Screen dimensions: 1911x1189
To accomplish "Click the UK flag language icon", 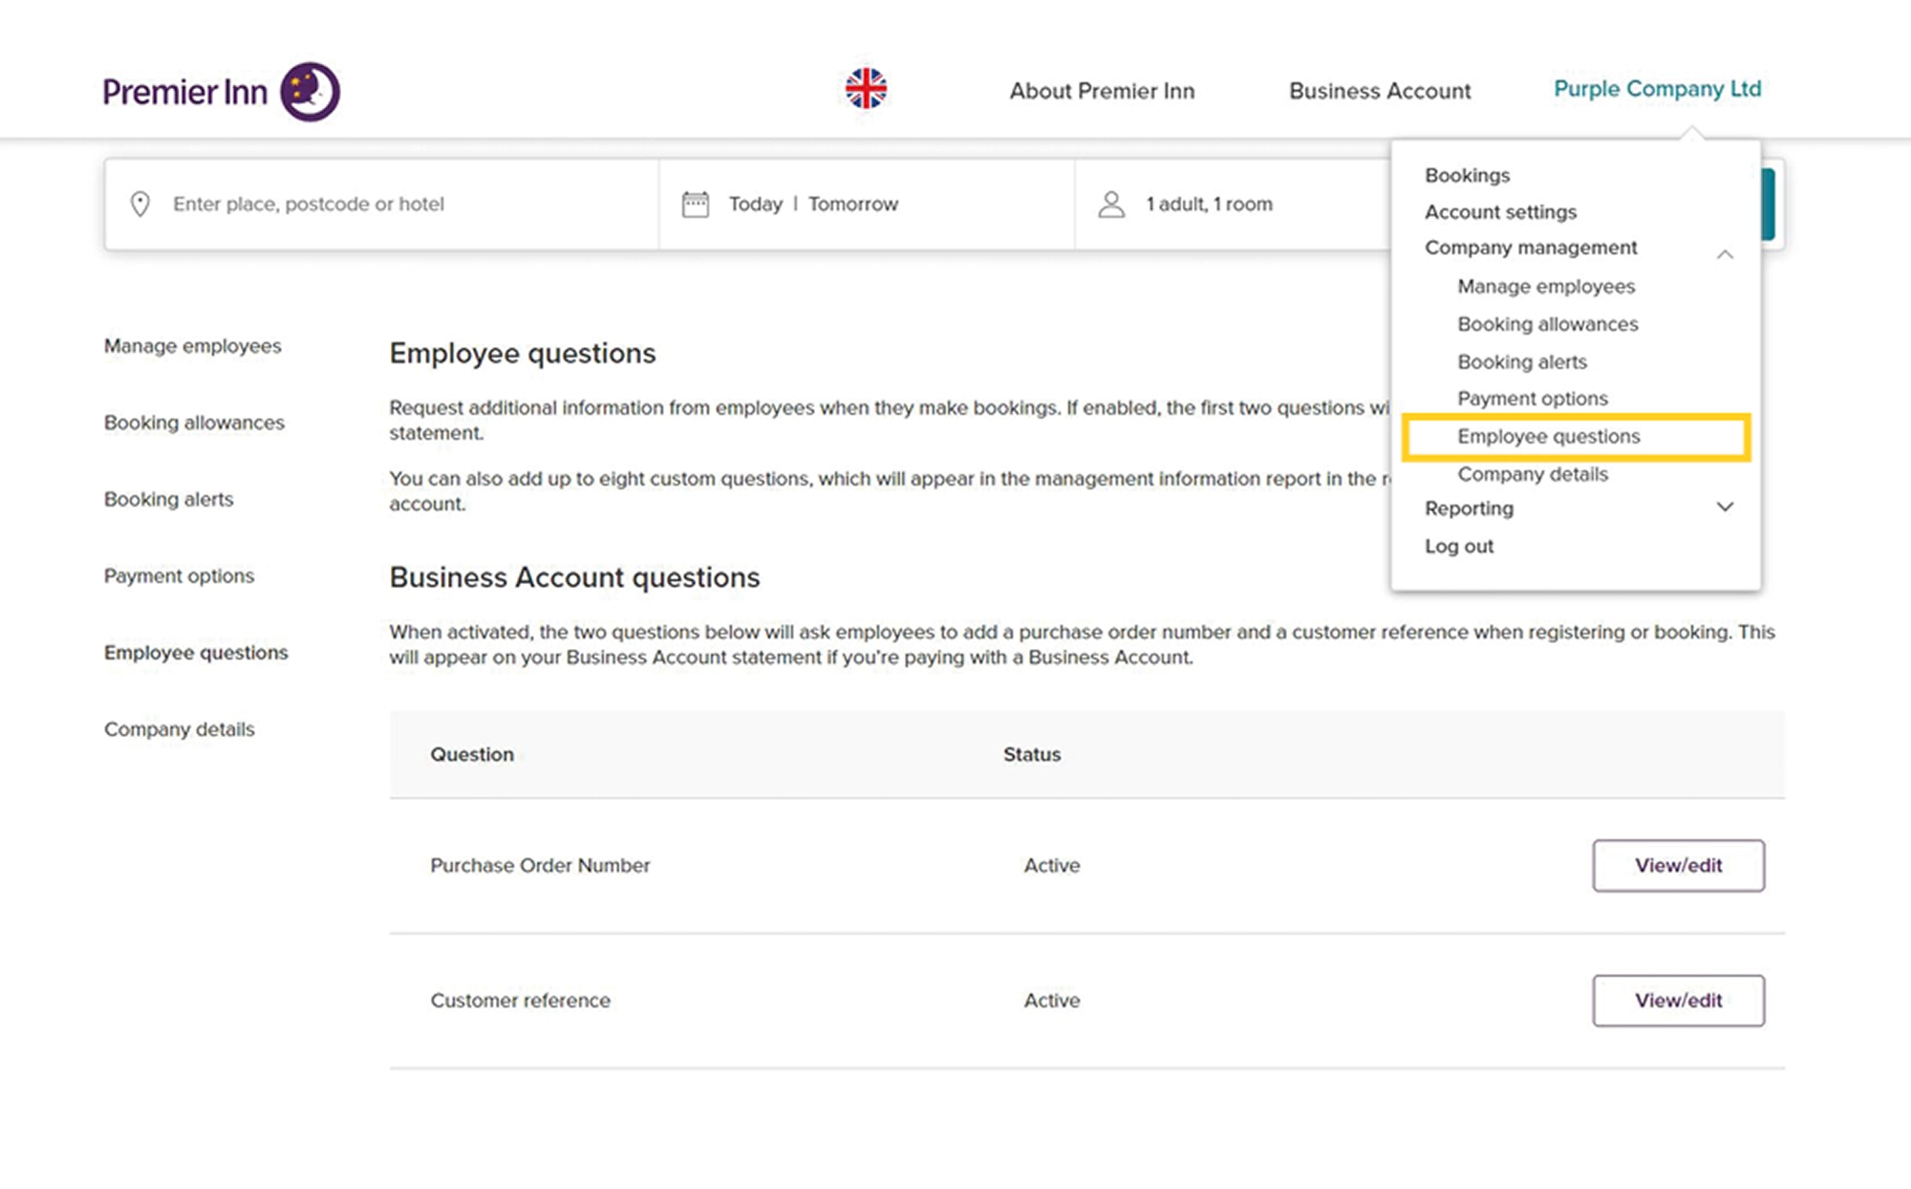I will click(866, 89).
